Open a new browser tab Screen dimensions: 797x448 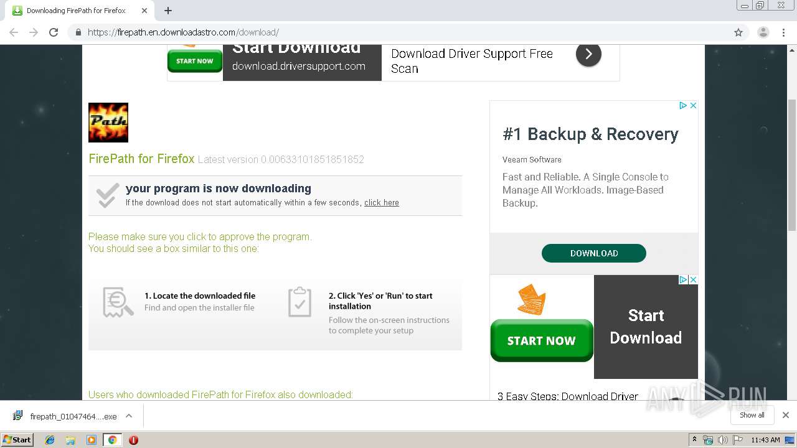click(x=168, y=11)
